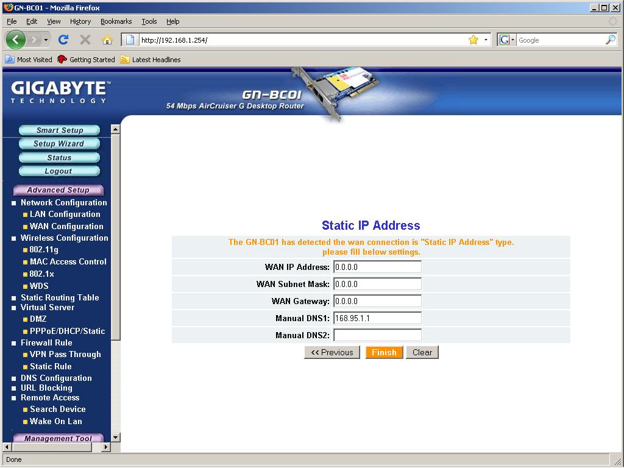The image size is (624, 468).
Task: Bookmark this page with the star
Action: pyautogui.click(x=473, y=40)
